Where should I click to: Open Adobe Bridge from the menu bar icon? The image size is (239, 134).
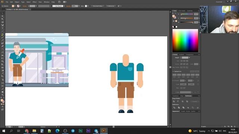pos(59,2)
